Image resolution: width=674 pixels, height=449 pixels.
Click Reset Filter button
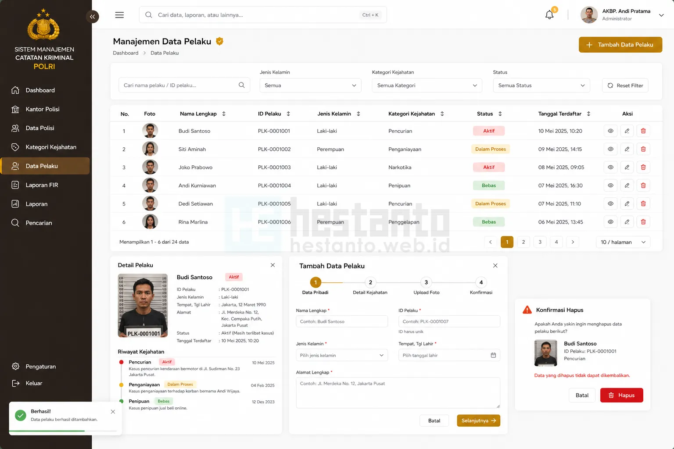[x=625, y=86]
